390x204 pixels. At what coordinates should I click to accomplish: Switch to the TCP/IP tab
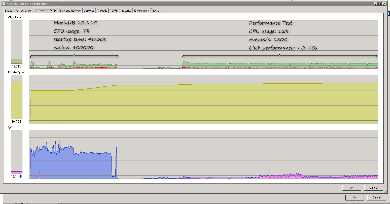click(x=114, y=11)
